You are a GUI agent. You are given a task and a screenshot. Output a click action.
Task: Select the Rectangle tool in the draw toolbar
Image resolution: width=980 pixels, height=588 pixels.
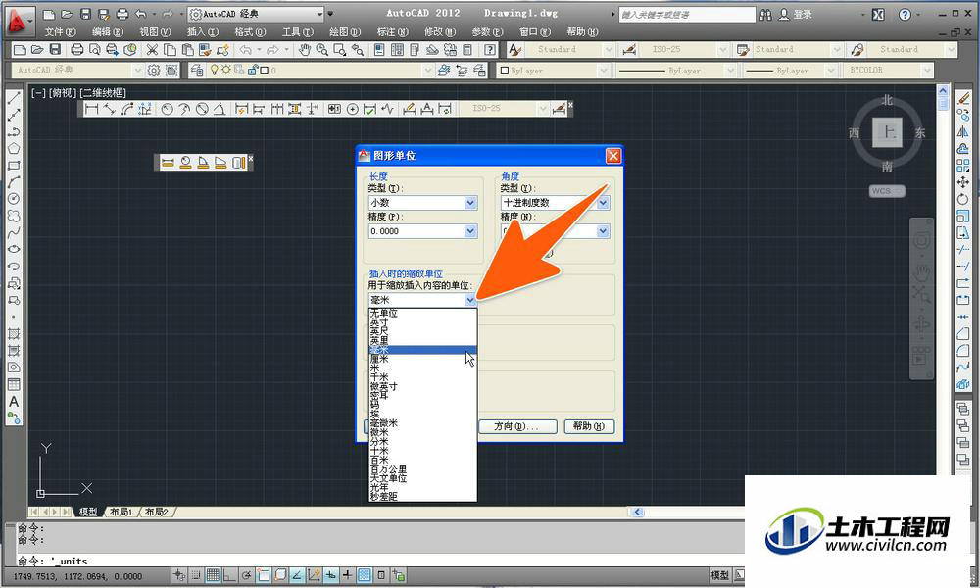pos(14,166)
